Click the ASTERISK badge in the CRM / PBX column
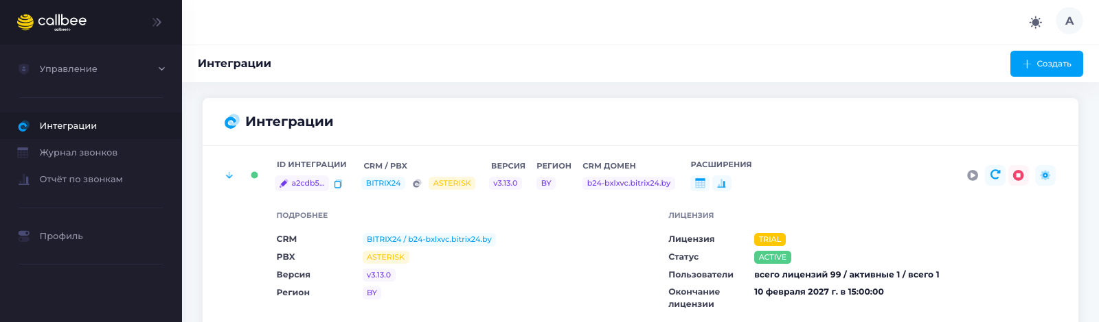 [x=452, y=183]
